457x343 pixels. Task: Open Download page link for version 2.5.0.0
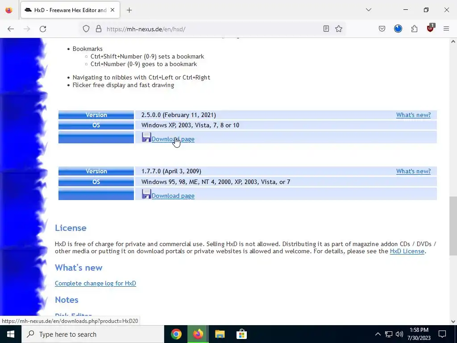click(x=173, y=139)
